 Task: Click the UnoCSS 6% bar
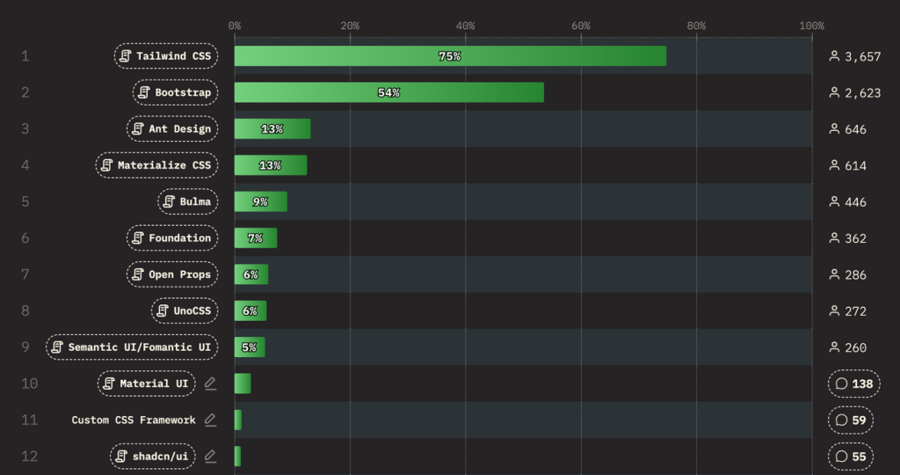[x=250, y=311]
